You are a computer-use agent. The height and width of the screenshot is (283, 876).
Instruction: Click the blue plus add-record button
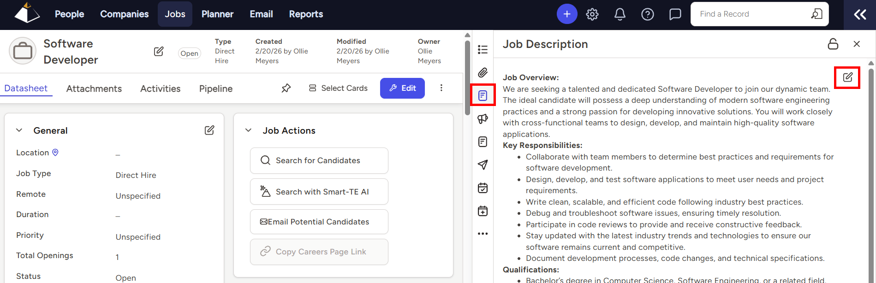click(567, 14)
